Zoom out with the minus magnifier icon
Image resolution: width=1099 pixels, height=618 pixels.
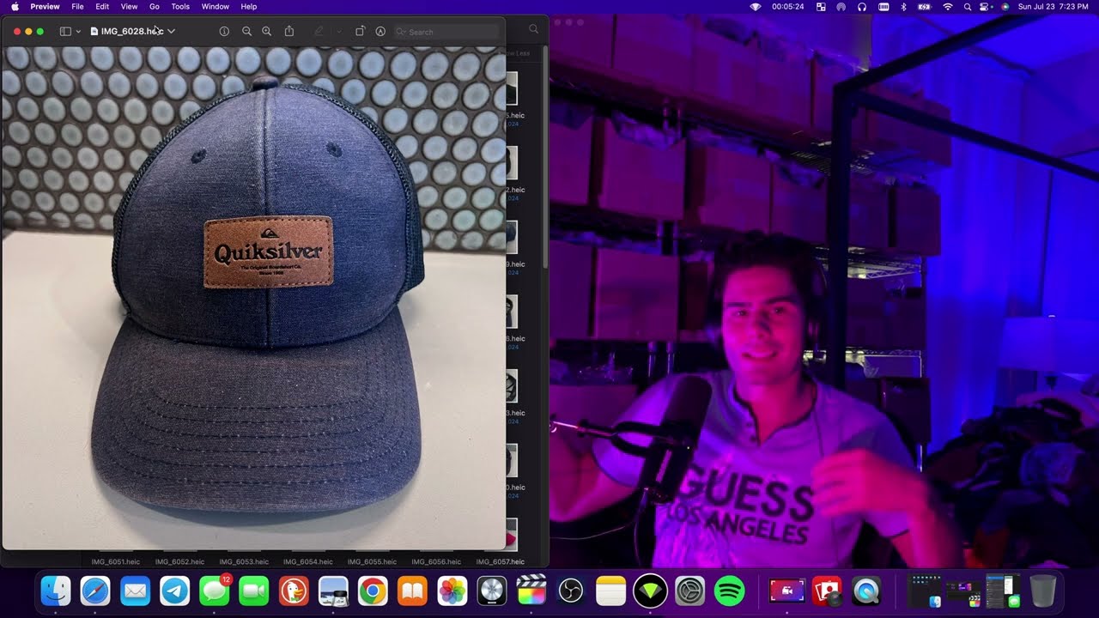click(246, 32)
